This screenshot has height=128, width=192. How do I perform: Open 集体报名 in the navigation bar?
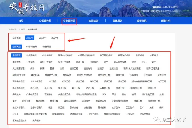tap(117, 21)
